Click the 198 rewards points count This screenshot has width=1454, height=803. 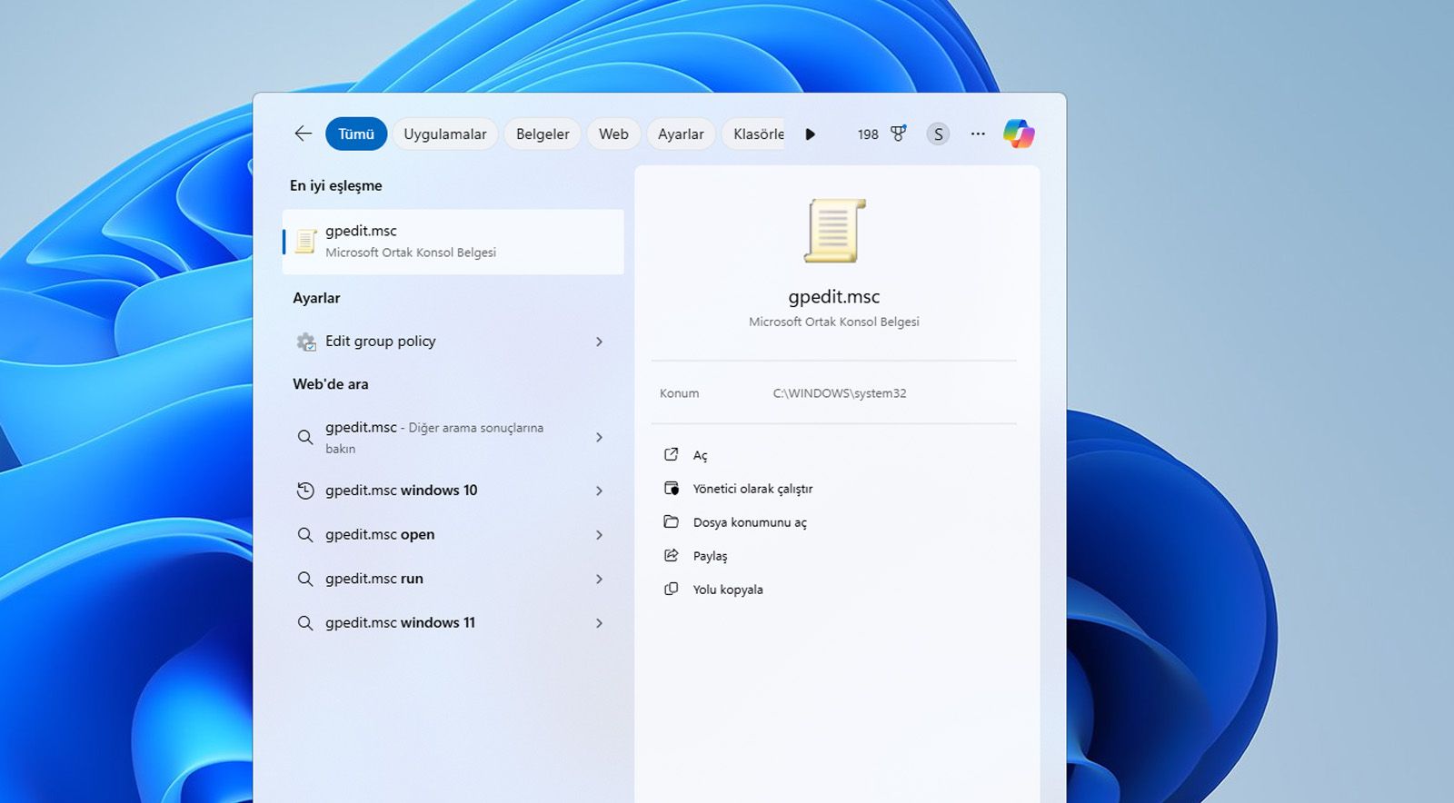868,134
